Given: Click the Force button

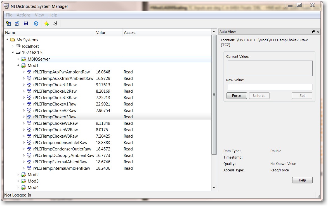Looking at the screenshot, I should point(237,95).
